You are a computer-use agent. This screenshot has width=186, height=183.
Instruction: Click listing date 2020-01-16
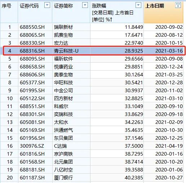[169, 154]
